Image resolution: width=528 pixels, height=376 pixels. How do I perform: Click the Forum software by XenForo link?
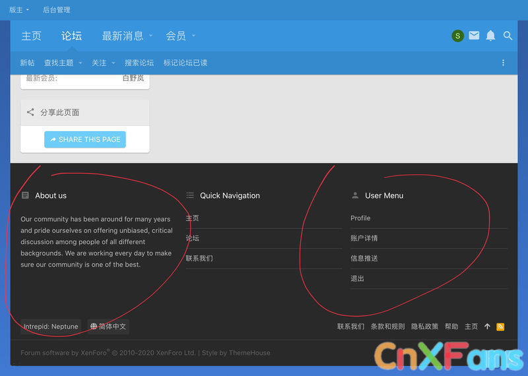(x=108, y=353)
